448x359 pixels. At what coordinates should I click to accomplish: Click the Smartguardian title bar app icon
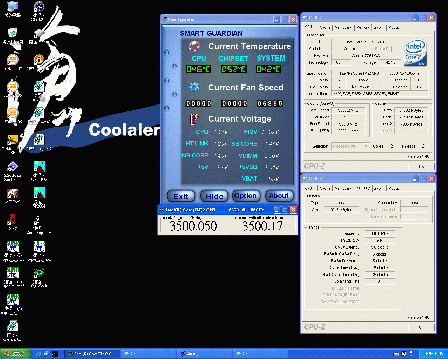tap(164, 19)
